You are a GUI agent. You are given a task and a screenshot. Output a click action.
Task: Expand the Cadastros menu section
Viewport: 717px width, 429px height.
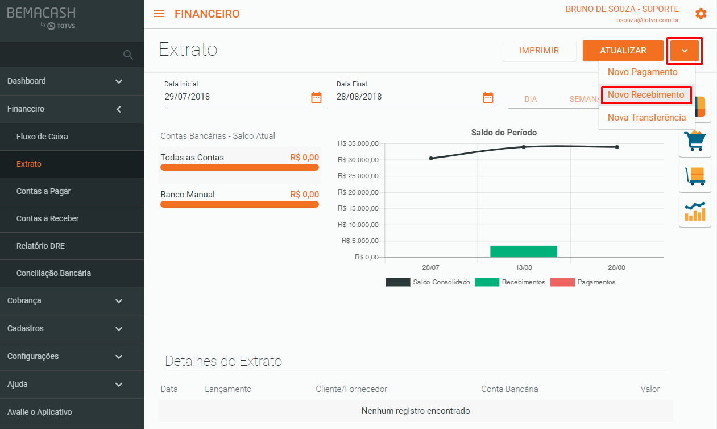72,328
